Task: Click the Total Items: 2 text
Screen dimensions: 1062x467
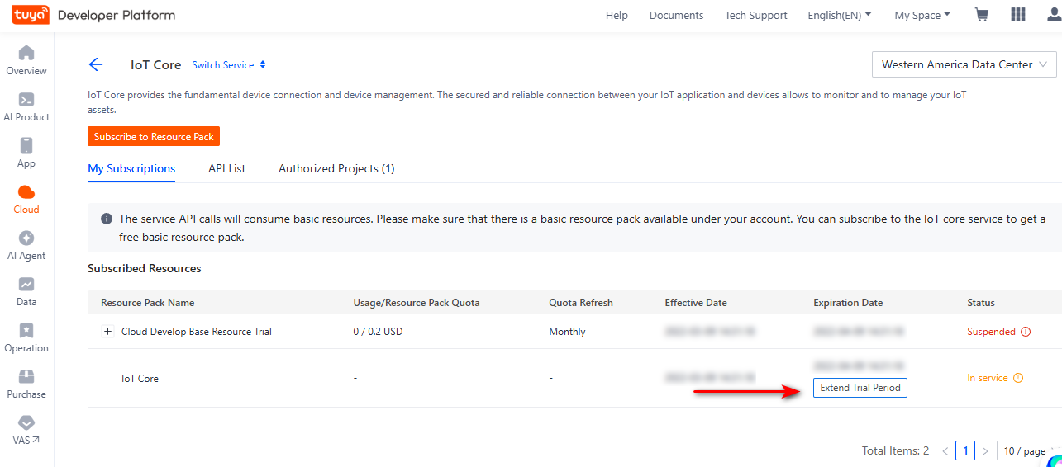Action: tap(895, 450)
